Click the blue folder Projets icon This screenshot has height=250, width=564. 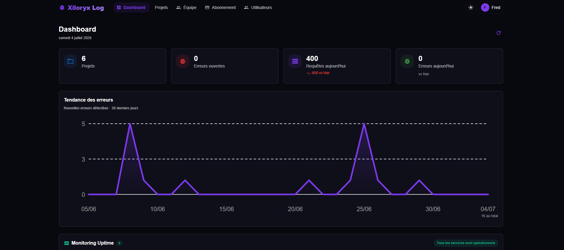click(70, 61)
